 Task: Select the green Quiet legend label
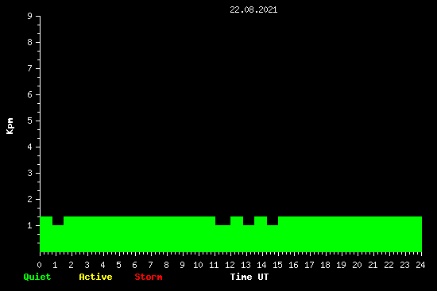coord(37,277)
